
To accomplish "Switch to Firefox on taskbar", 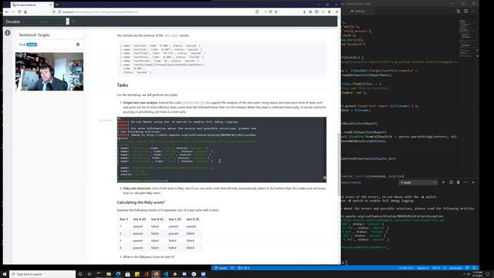I will click(156, 274).
